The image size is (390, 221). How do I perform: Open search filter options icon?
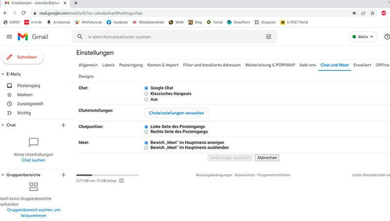coord(269,37)
